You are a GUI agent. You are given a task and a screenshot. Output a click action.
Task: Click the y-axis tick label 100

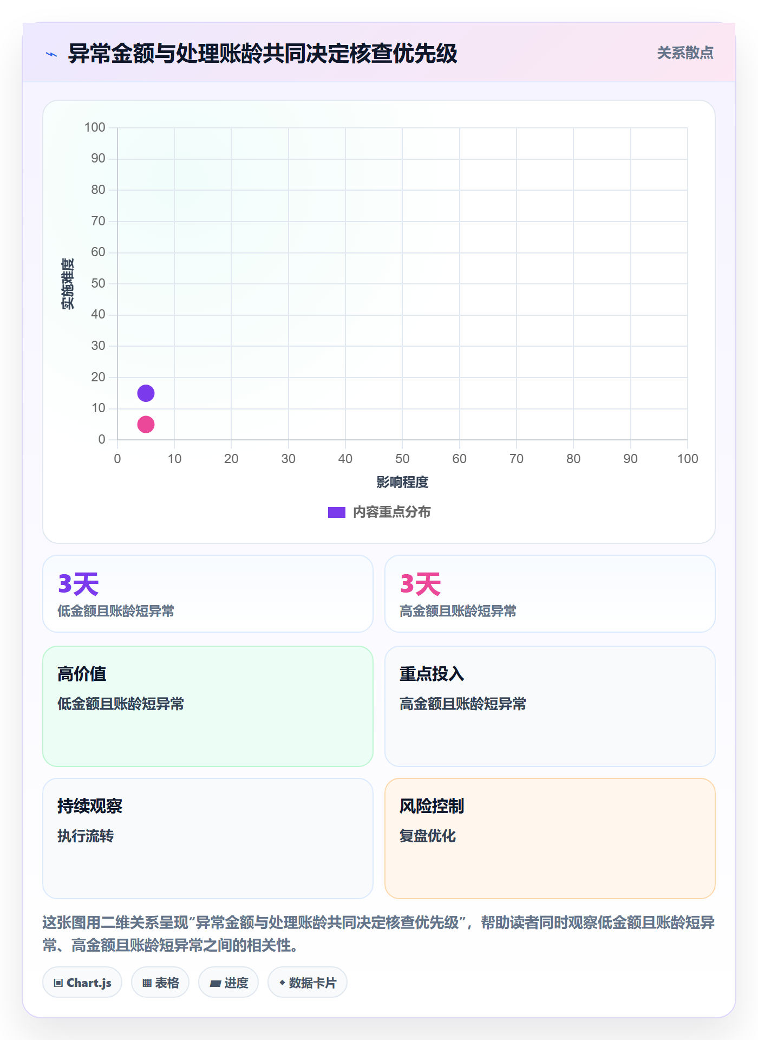[95, 127]
